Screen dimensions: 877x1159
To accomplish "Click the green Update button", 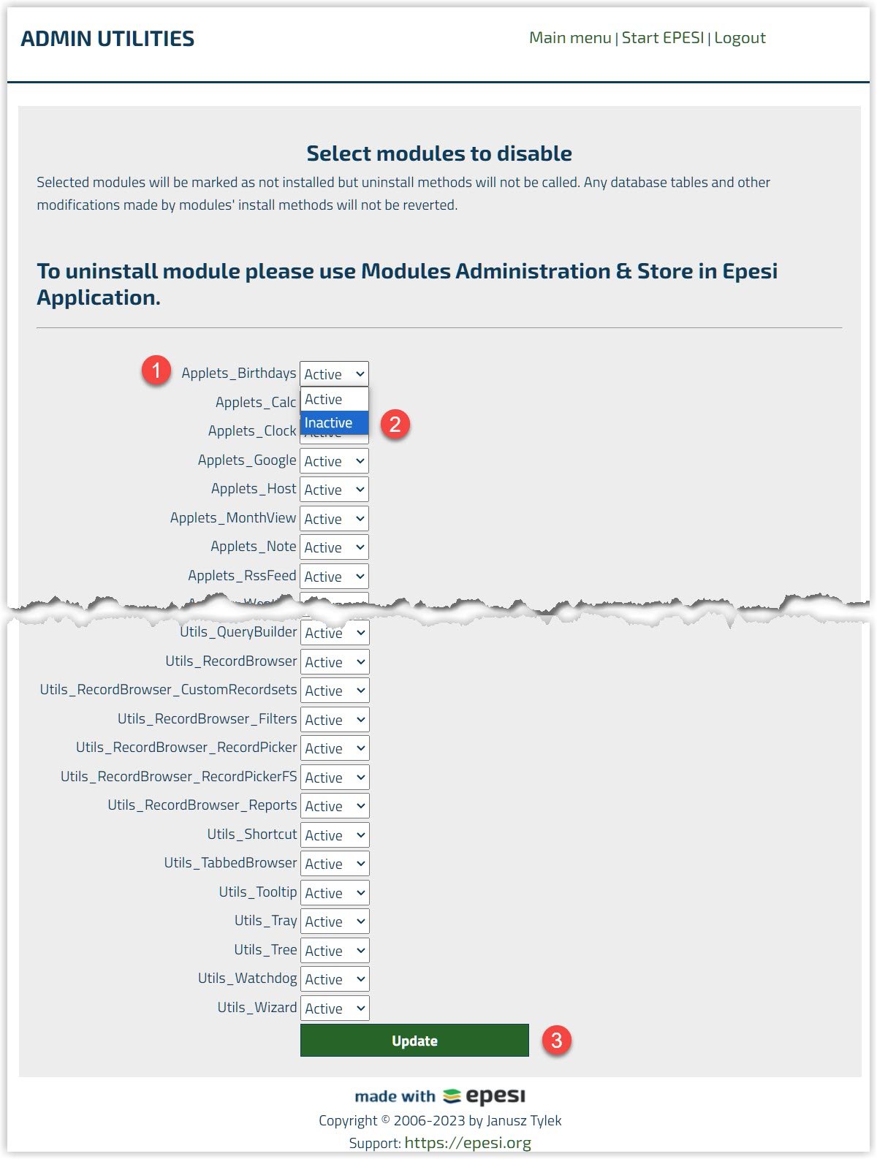I will click(414, 1041).
